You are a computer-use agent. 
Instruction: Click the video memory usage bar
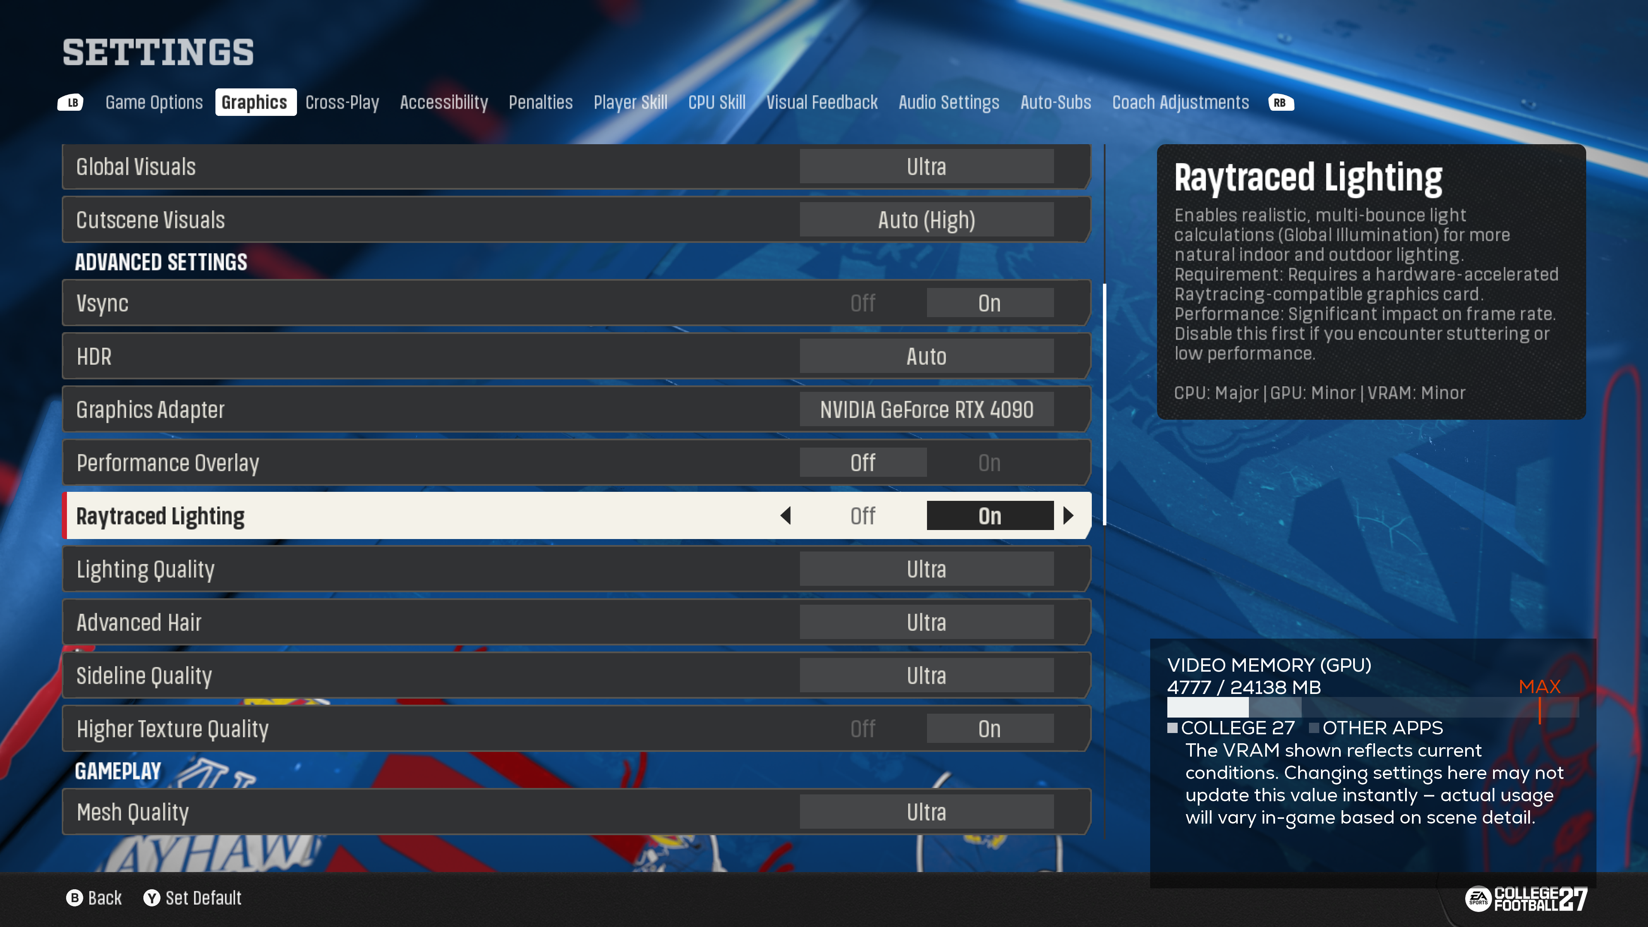1372,708
